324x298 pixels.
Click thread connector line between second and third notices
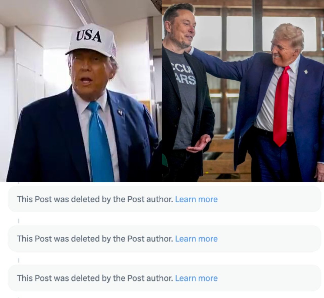pyautogui.click(x=18, y=260)
